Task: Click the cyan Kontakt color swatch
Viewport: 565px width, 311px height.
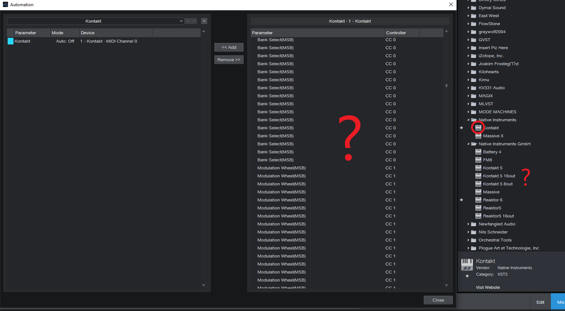Action: [11, 41]
